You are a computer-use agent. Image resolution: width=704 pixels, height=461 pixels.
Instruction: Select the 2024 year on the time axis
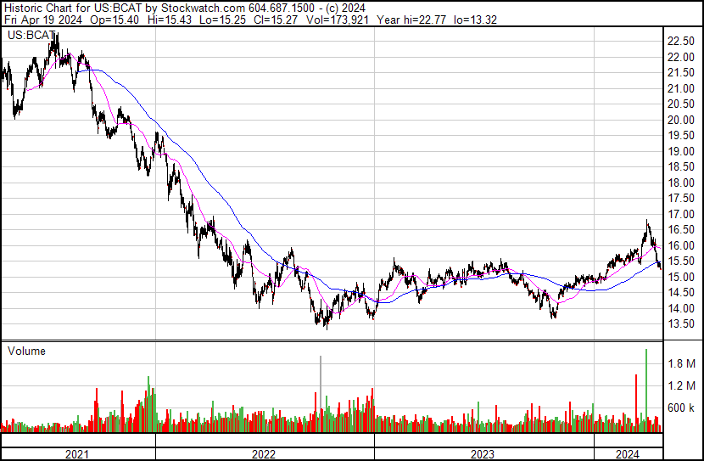[x=627, y=454]
